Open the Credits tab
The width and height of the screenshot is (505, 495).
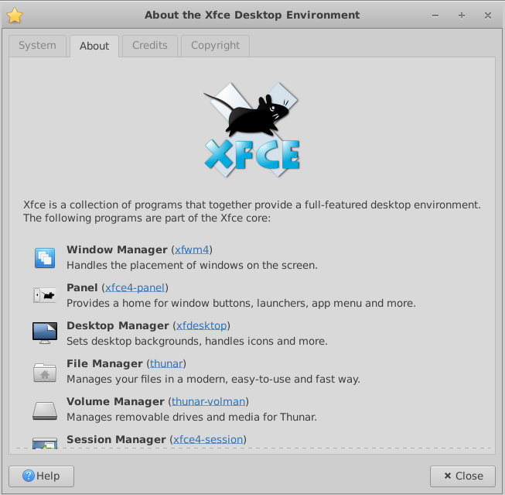pos(150,46)
